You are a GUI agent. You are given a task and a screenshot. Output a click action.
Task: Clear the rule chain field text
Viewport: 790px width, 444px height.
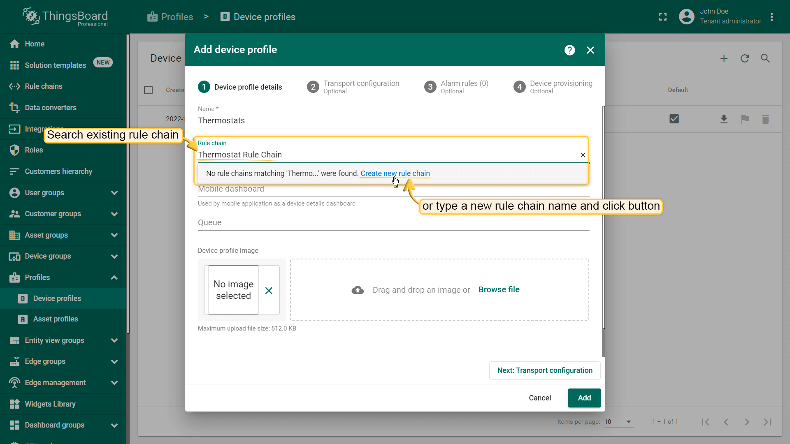point(583,155)
